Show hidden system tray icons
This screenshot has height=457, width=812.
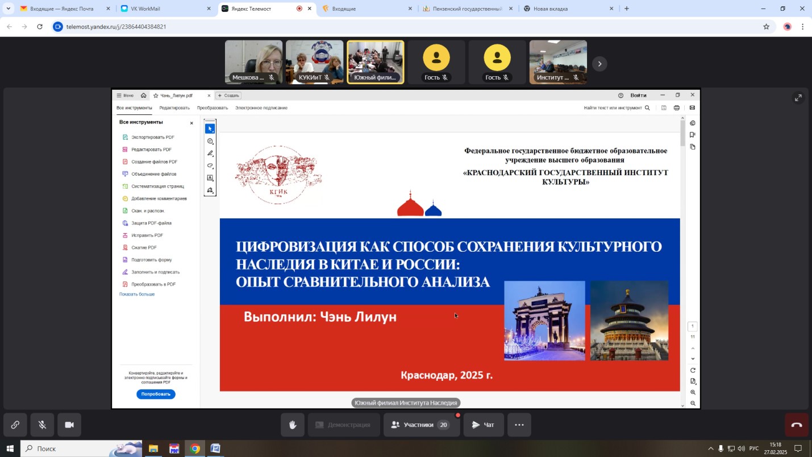710,448
